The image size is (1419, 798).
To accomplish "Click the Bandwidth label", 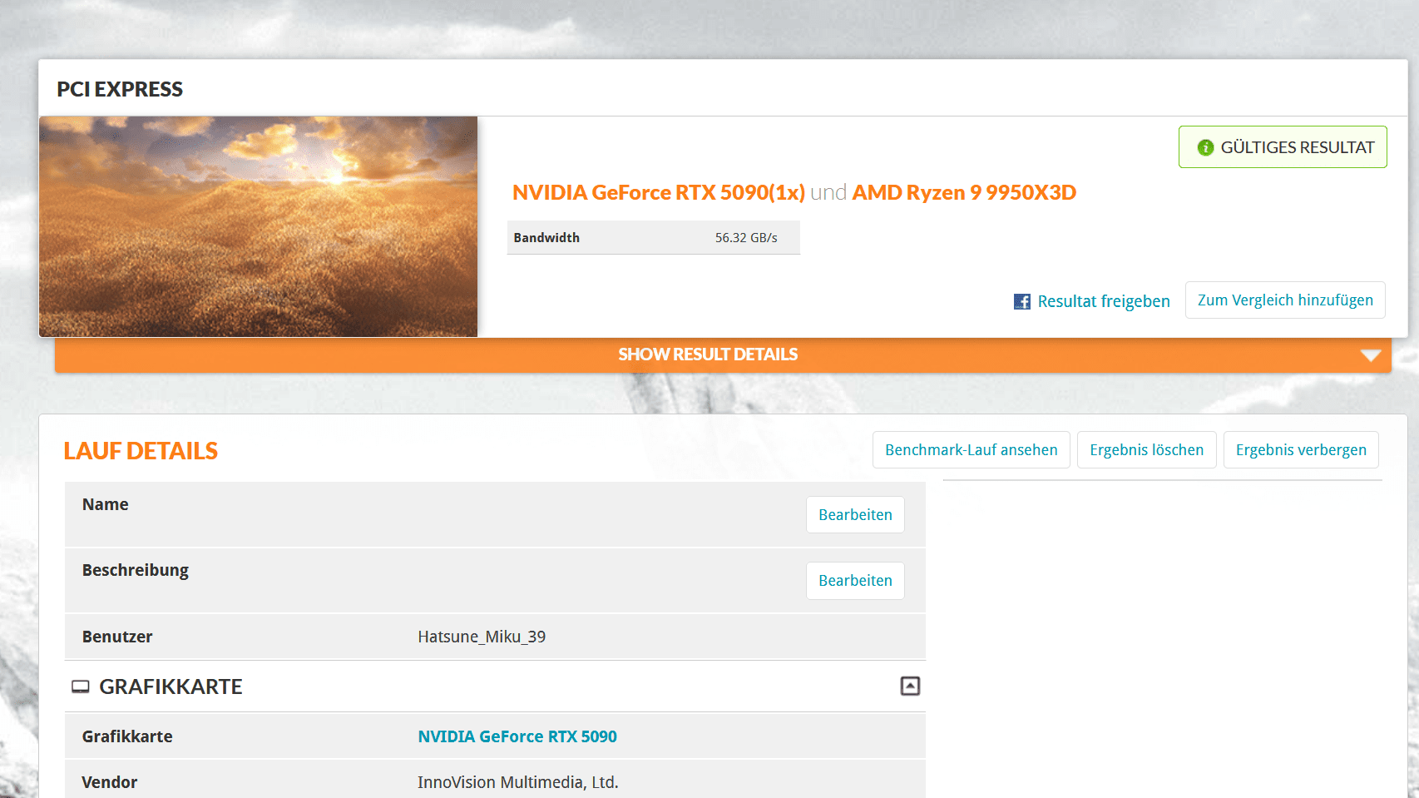I will pos(546,237).
